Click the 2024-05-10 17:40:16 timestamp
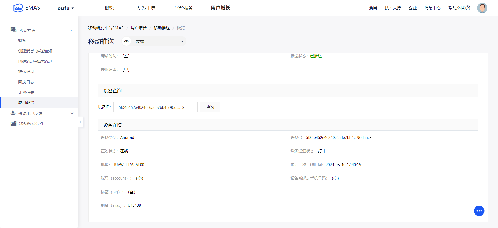The image size is (498, 228). pyautogui.click(x=343, y=165)
